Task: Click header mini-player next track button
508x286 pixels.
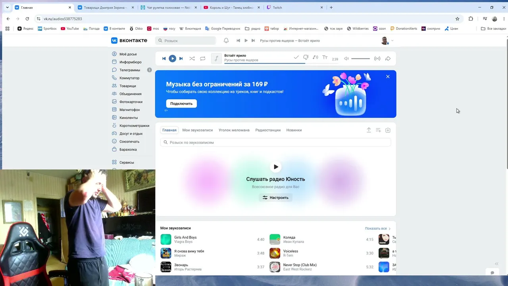Action: [x=253, y=41]
